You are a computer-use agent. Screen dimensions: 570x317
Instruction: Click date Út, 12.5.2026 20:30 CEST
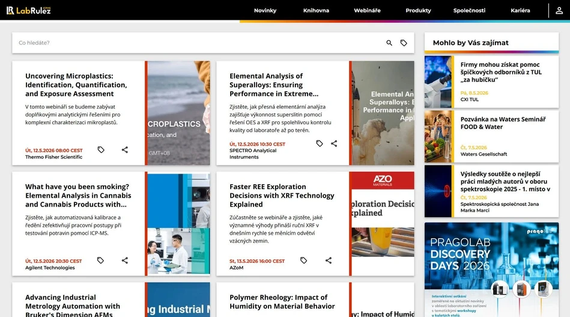point(53,261)
